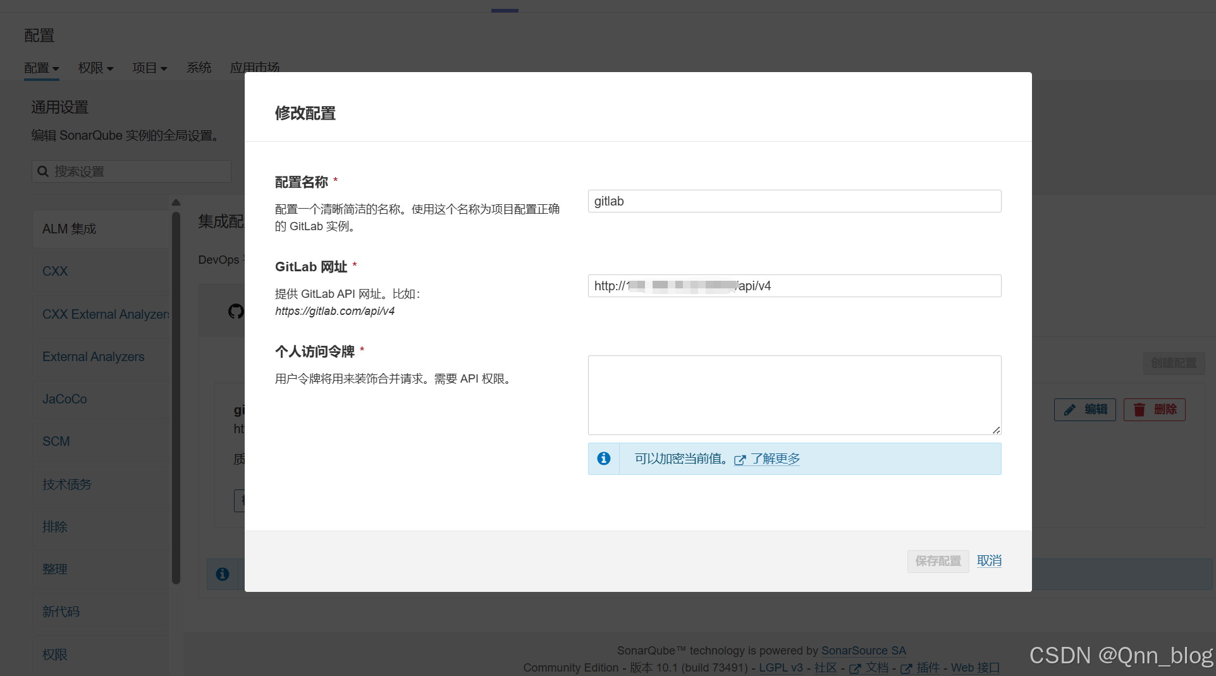
Task: Click the external link icon beside 插件 in the footer
Action: (x=906, y=668)
